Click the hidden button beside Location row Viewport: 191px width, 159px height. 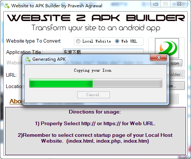177,86
